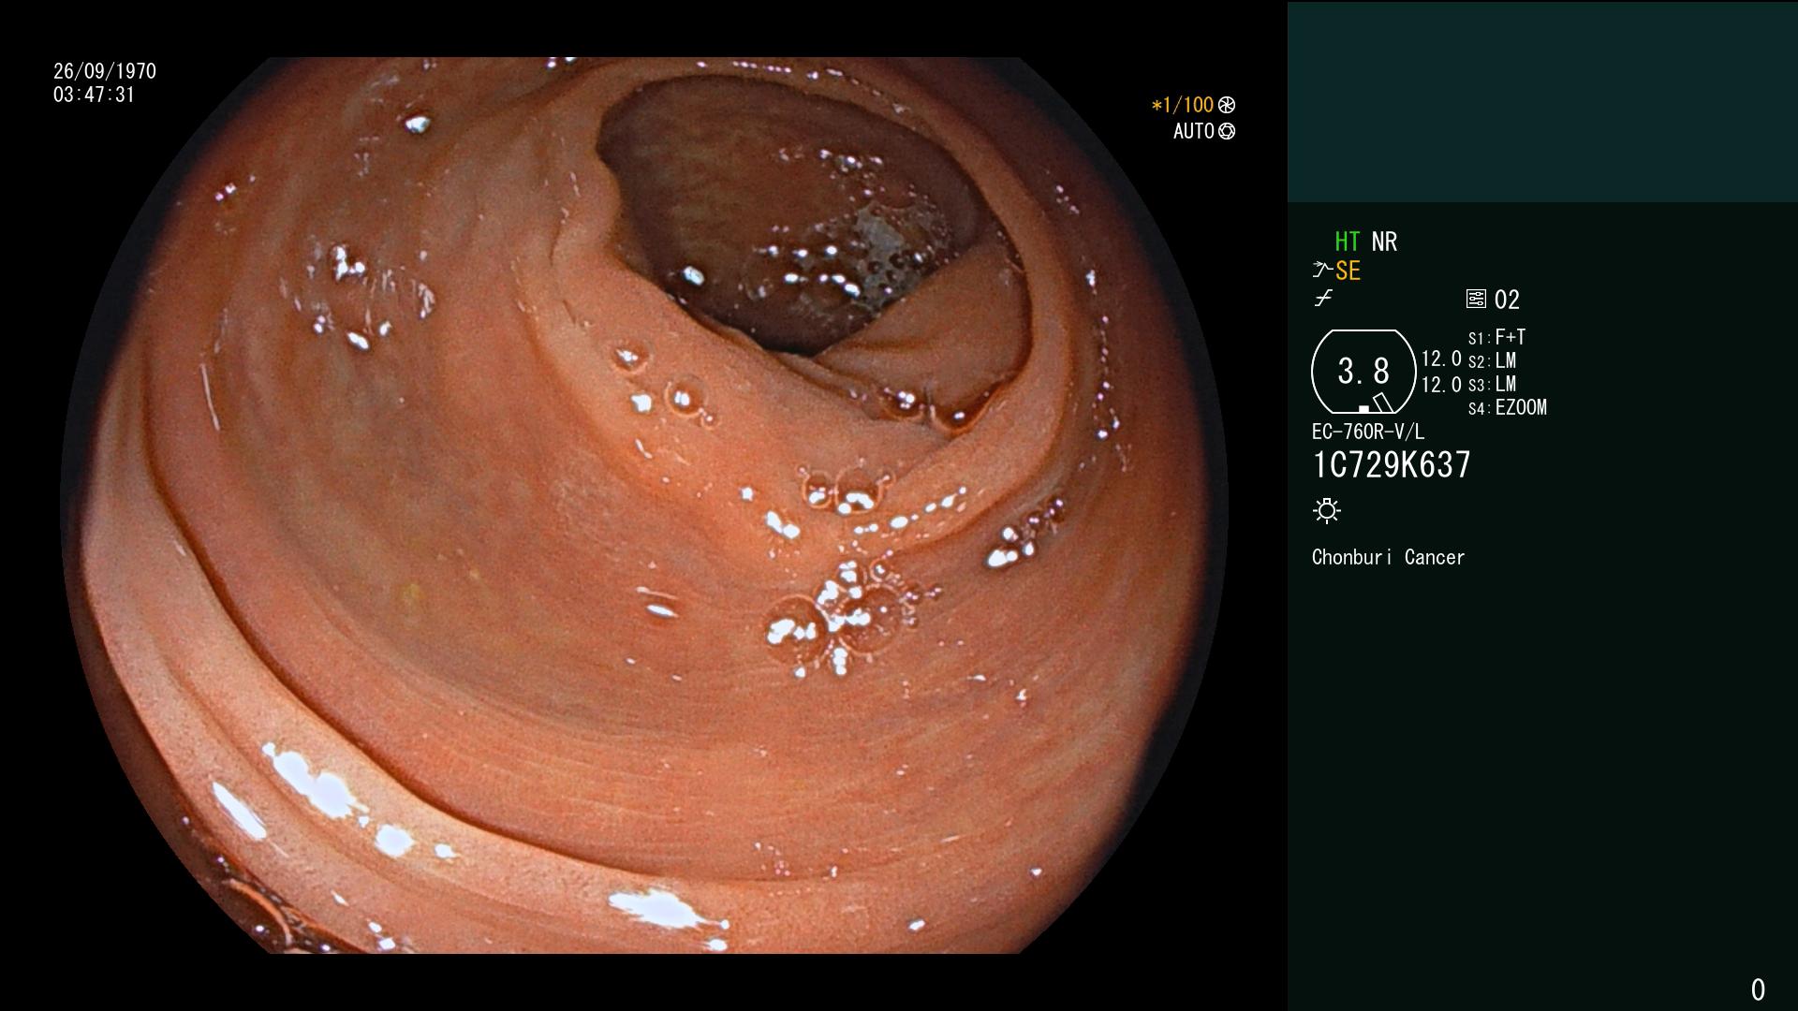
Task: Click the structure enhancement icon beside SE
Action: coord(1322,271)
